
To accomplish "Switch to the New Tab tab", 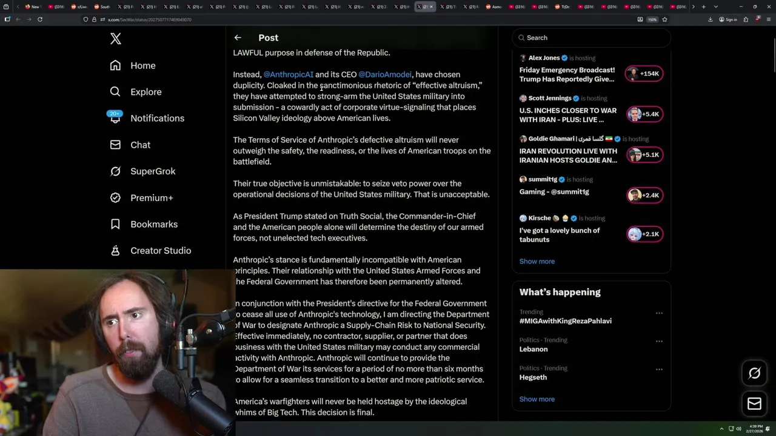I will (33, 7).
